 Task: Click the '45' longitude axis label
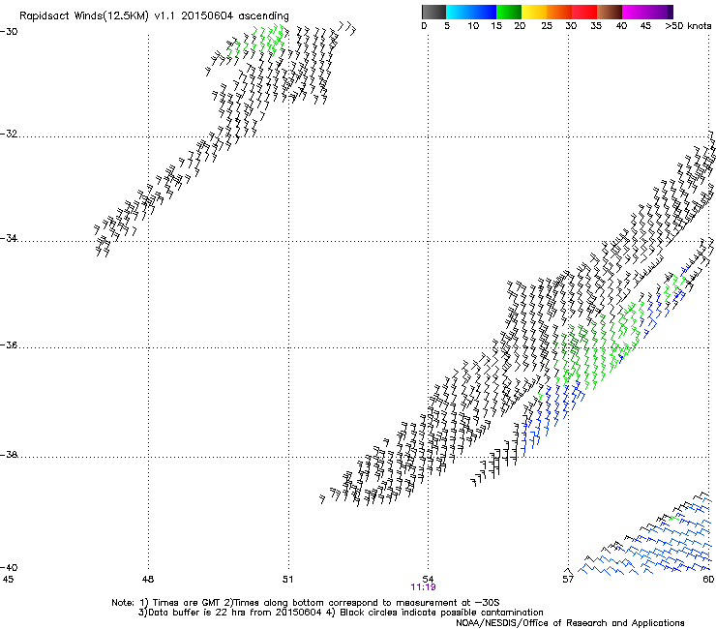pyautogui.click(x=8, y=580)
